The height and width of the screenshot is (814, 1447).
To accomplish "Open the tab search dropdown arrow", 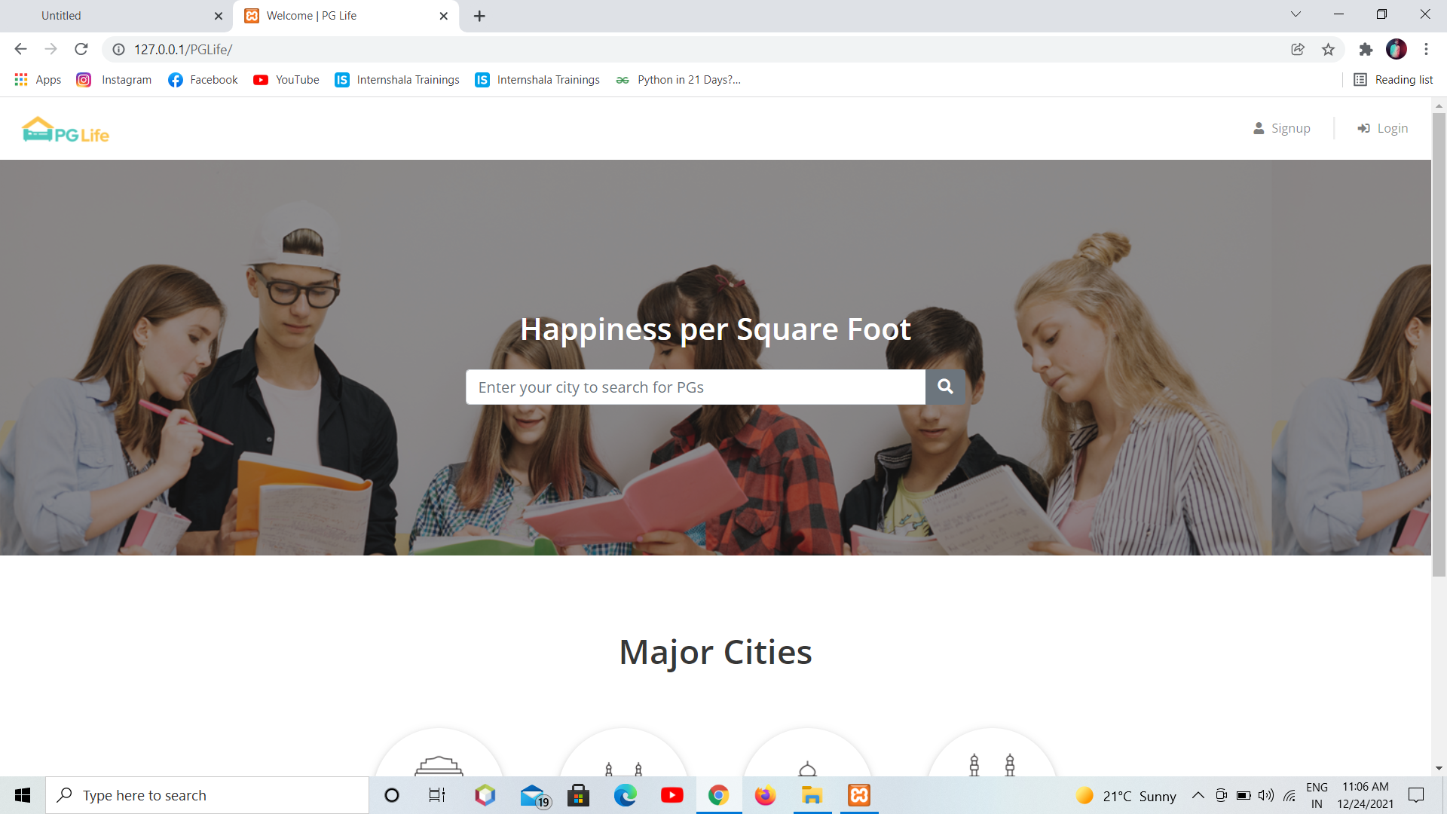I will 1295,14.
